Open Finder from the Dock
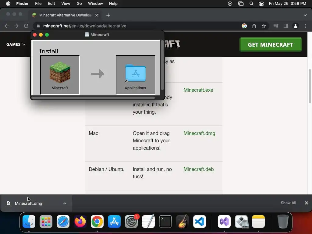 [29, 222]
